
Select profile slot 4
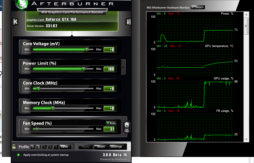[50, 147]
